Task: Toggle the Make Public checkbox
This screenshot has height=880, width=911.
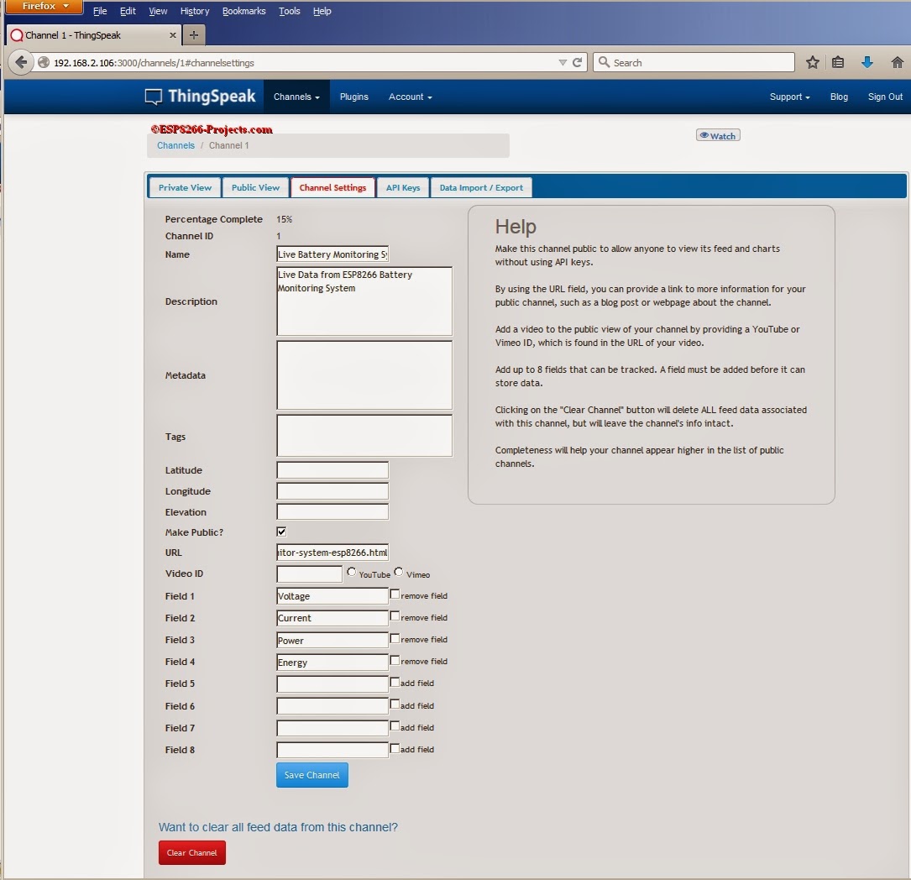Action: click(281, 531)
